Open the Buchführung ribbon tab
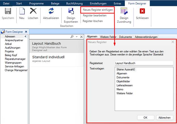 tap(74, 3)
